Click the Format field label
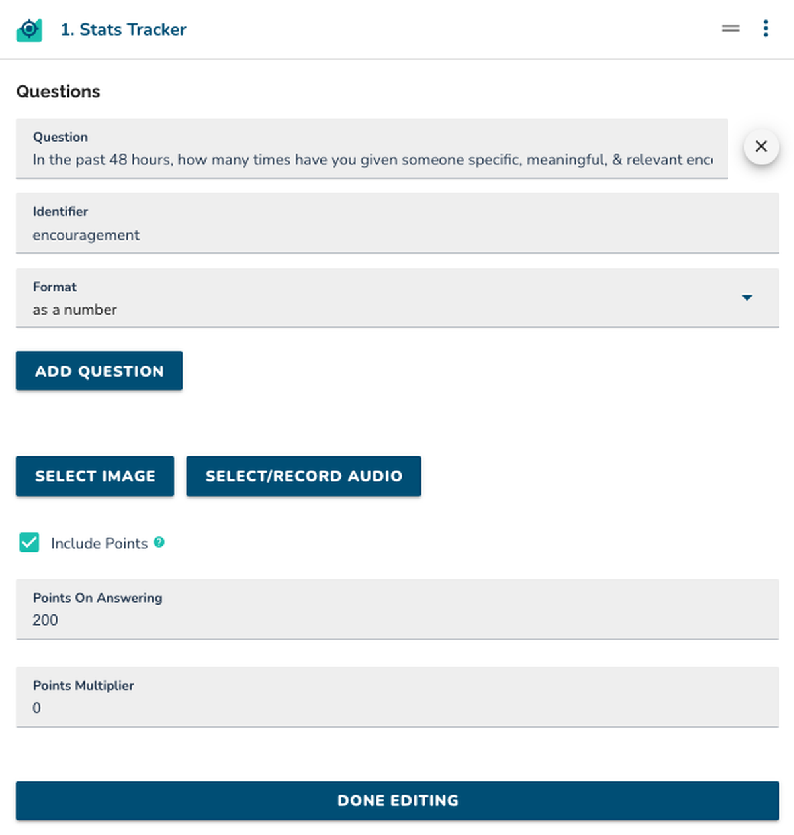794x835 pixels. coord(55,287)
